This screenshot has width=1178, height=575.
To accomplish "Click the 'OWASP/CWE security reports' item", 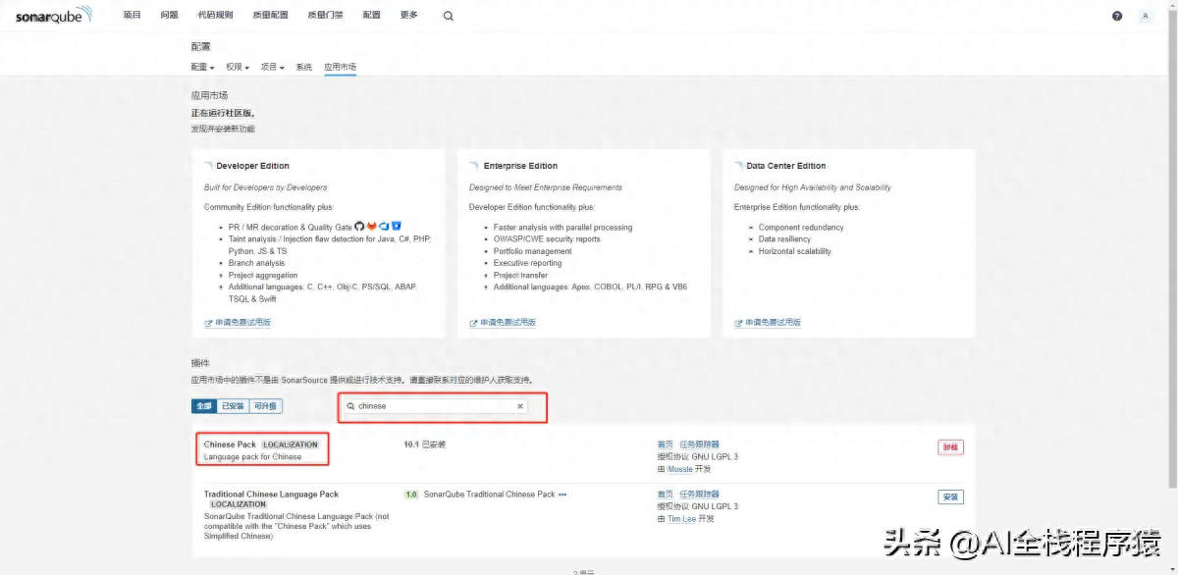I will point(547,239).
